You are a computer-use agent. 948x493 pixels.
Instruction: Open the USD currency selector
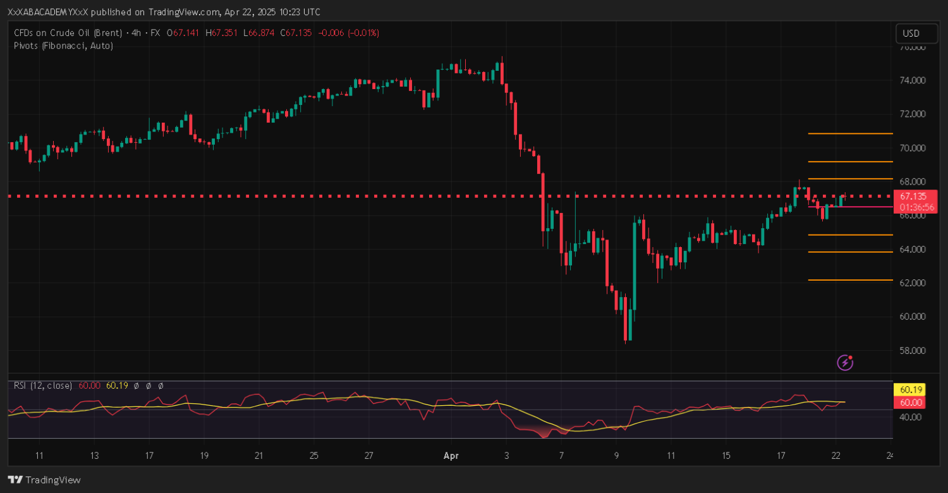(x=911, y=33)
